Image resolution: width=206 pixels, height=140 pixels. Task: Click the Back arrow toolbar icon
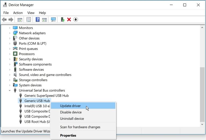4,20
